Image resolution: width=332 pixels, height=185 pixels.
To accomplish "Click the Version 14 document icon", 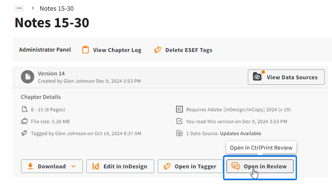I will (27, 77).
